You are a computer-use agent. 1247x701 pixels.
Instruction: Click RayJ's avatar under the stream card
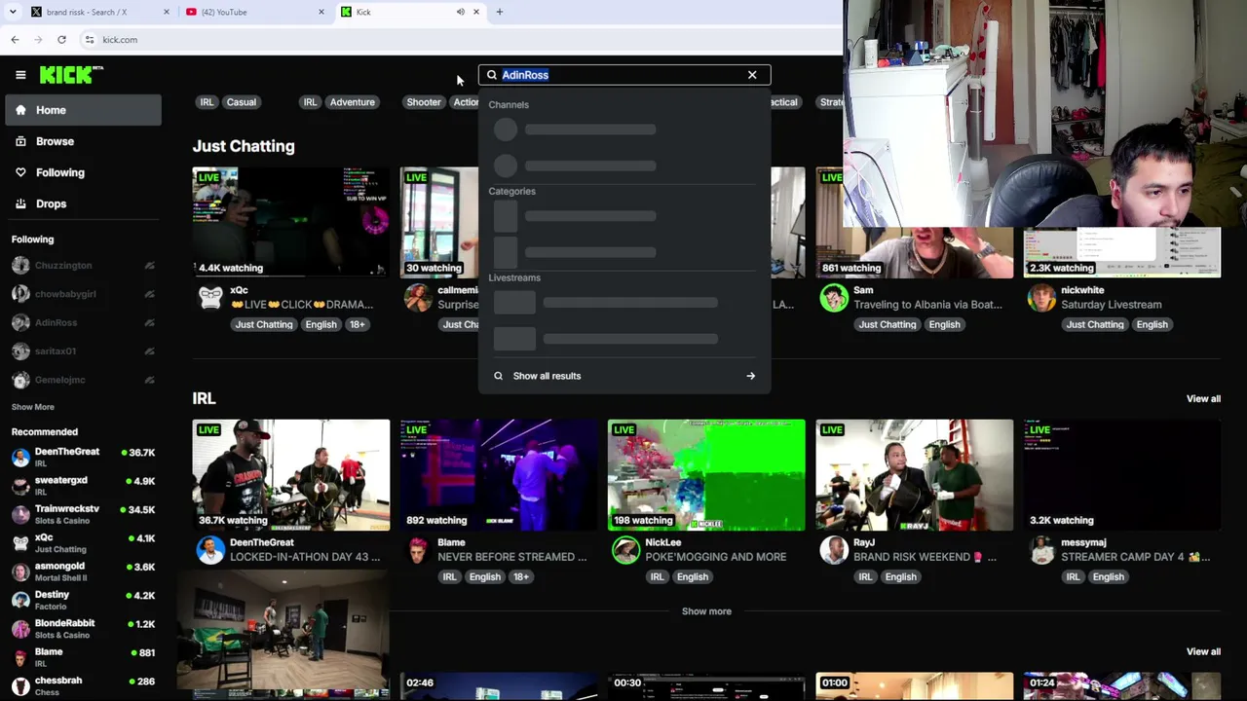pos(834,550)
